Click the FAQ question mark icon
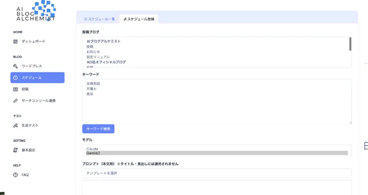368x195 pixels. [16, 175]
